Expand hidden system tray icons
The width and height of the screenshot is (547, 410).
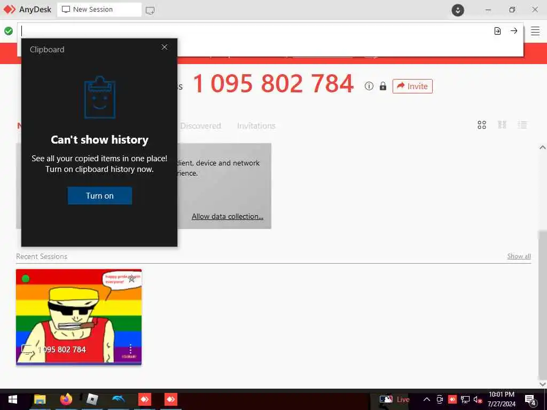coord(427,399)
